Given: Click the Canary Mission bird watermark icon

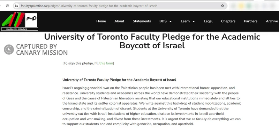Looking at the screenshot, I should [9, 49].
